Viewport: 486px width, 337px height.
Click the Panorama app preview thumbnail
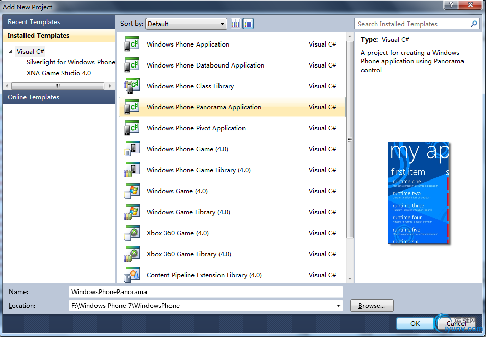click(x=418, y=193)
